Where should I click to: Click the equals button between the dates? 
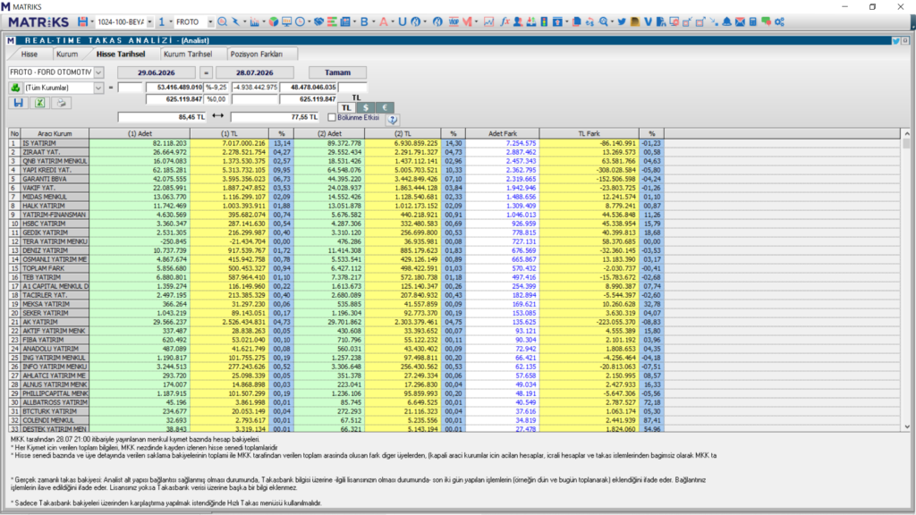(x=206, y=72)
